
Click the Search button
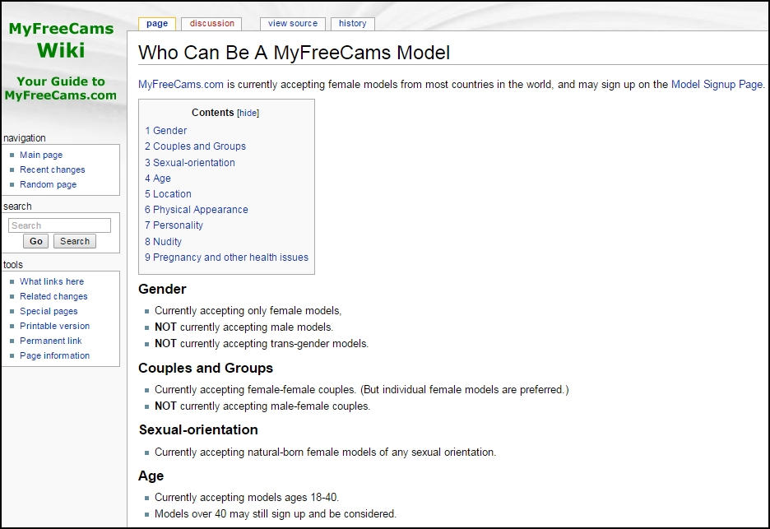(75, 241)
